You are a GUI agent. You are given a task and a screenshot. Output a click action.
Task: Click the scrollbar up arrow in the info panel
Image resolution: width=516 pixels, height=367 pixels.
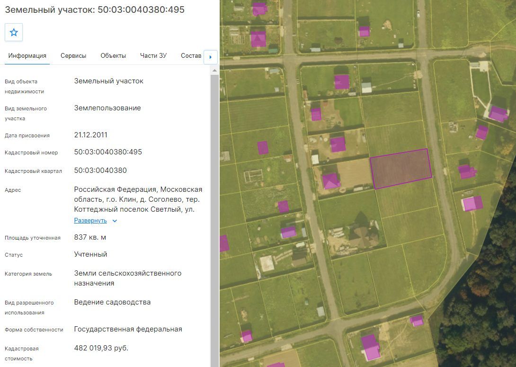(214, 71)
